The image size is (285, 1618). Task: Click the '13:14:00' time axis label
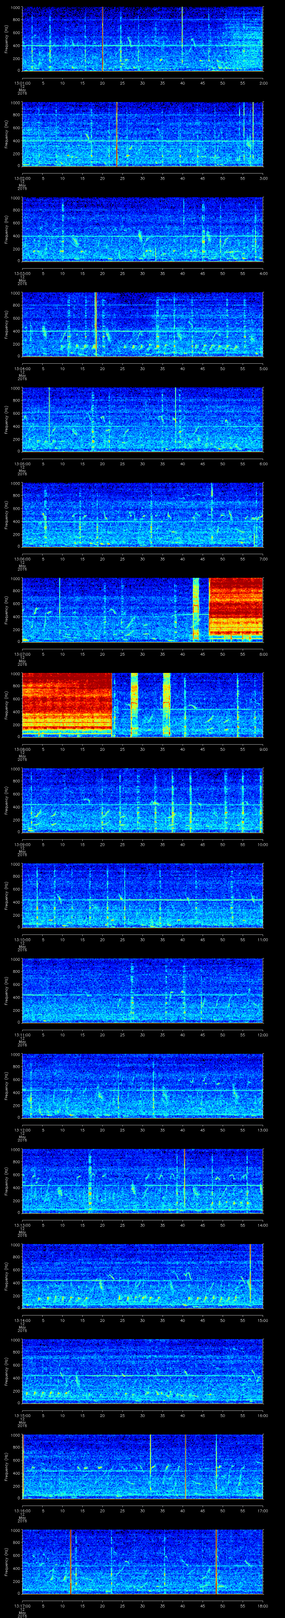coord(22,1320)
